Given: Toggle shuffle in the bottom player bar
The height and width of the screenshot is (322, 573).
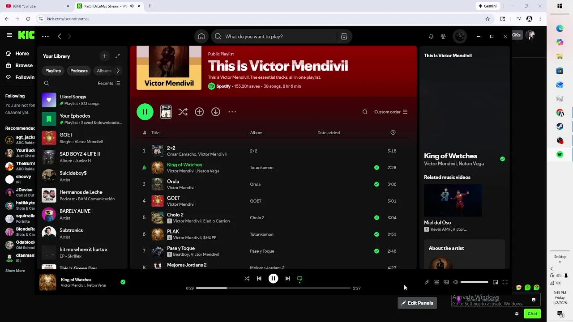Looking at the screenshot, I should [247, 279].
